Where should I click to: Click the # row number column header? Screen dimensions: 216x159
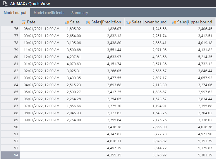[x=12, y=22]
